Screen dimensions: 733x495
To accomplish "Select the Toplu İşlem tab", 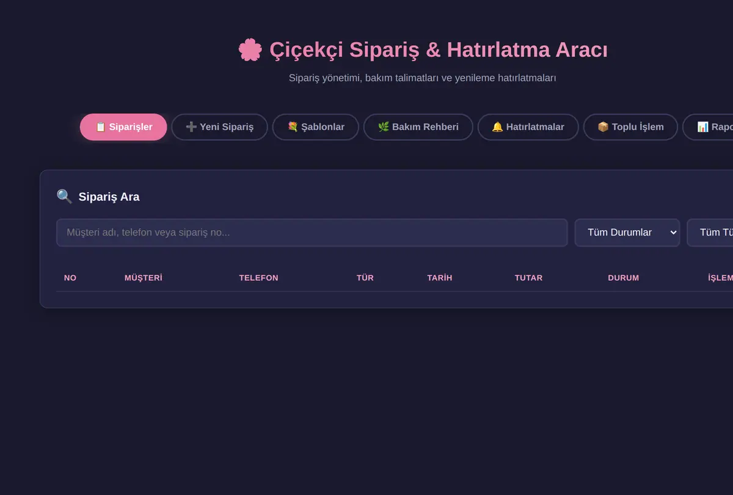I will coord(630,127).
